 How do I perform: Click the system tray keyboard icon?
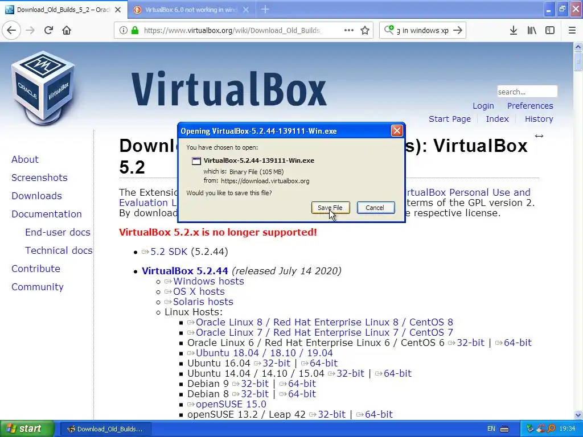[504, 429]
